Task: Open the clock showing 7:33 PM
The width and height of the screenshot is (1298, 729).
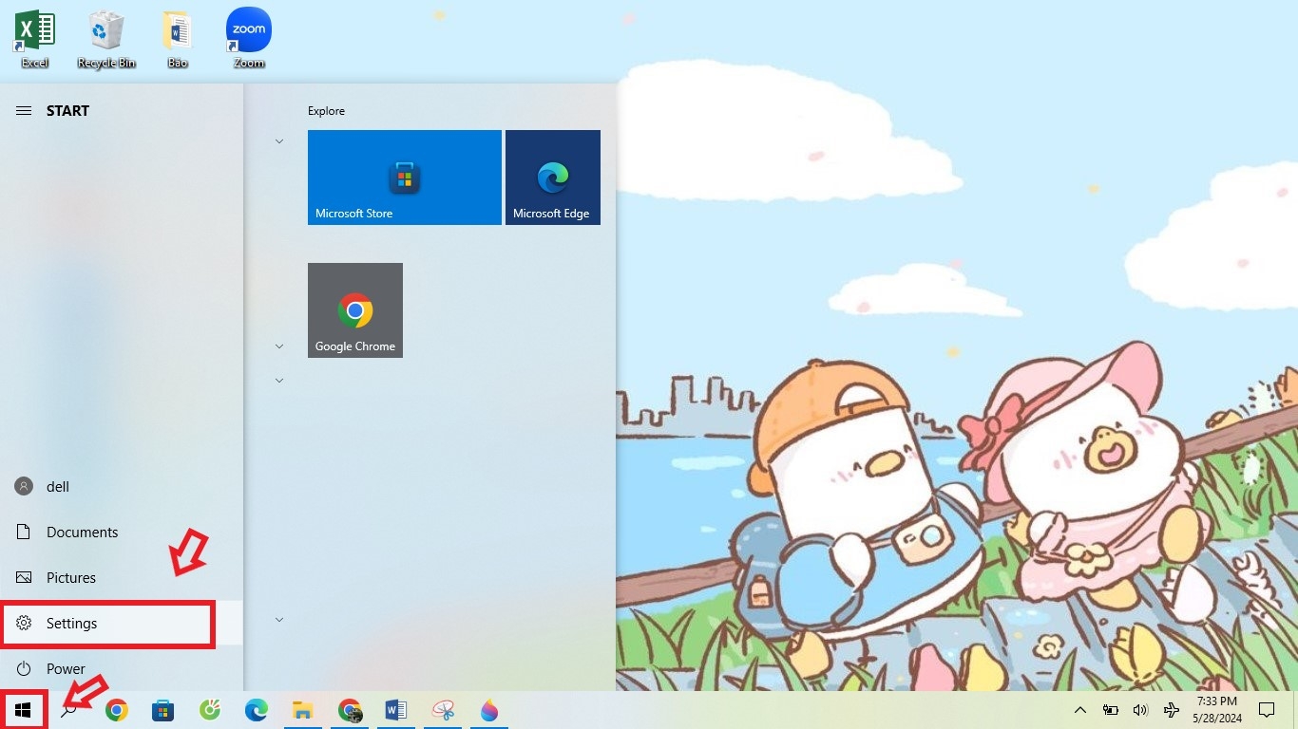Action: click(x=1216, y=710)
